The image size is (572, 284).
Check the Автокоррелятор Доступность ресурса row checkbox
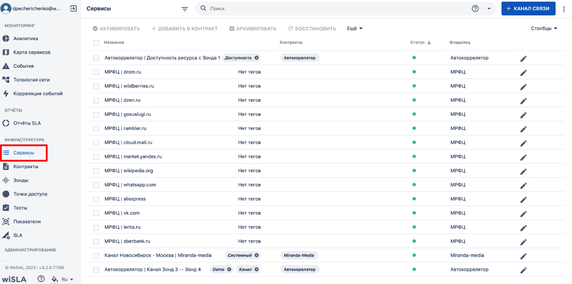tap(96, 58)
